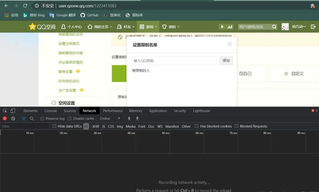
Task: Expand the 好友 dropdown menu
Action: pyautogui.click(x=126, y=27)
